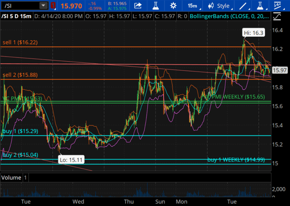Click the BollingerBands study label

(229, 16)
